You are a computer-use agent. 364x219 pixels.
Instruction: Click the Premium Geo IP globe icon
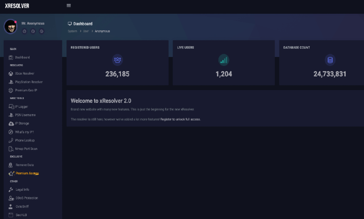click(11, 90)
